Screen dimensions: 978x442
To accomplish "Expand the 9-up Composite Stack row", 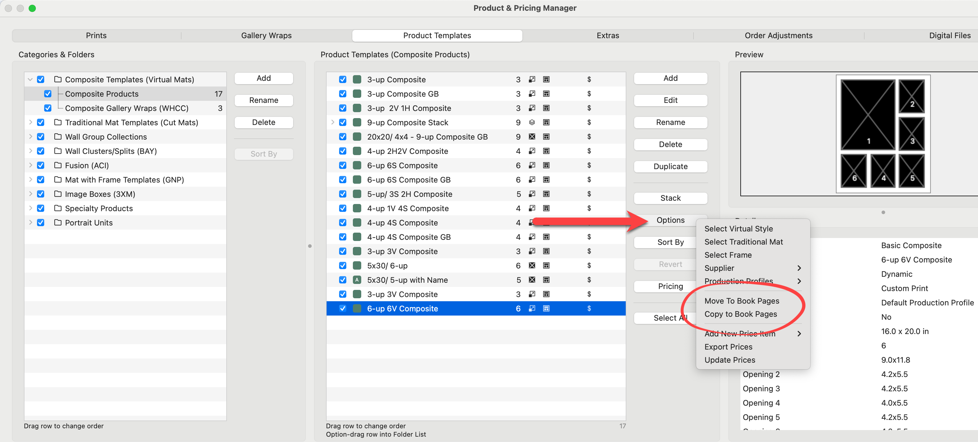I will click(x=333, y=122).
